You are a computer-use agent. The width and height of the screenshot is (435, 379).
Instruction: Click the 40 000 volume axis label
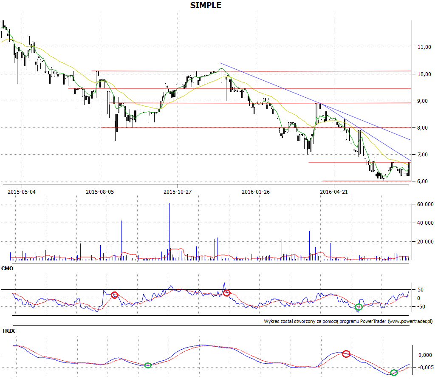click(x=425, y=223)
